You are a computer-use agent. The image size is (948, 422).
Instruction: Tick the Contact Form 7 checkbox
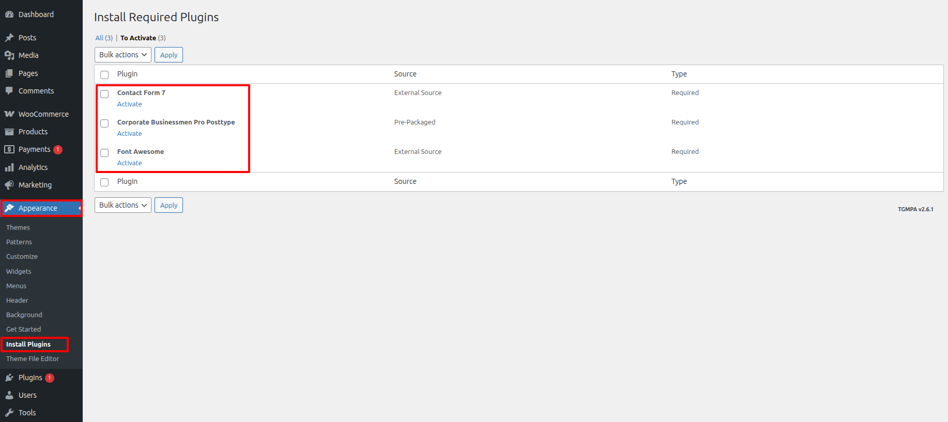104,94
